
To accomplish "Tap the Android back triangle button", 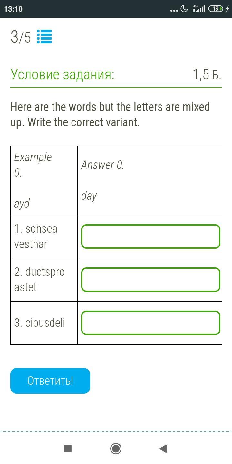I will click(163, 449).
